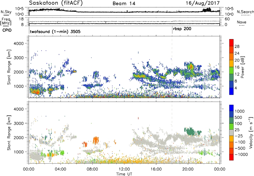Image resolution: width=254 pixels, height=176 pixels.
Task: Click the '16:00' time tick label
Action: [x=156, y=169]
